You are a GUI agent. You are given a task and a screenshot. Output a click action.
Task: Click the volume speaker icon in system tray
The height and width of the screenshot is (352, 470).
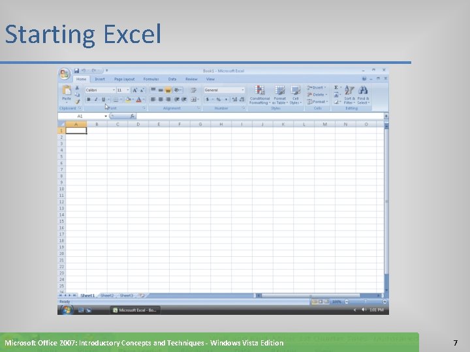364,310
